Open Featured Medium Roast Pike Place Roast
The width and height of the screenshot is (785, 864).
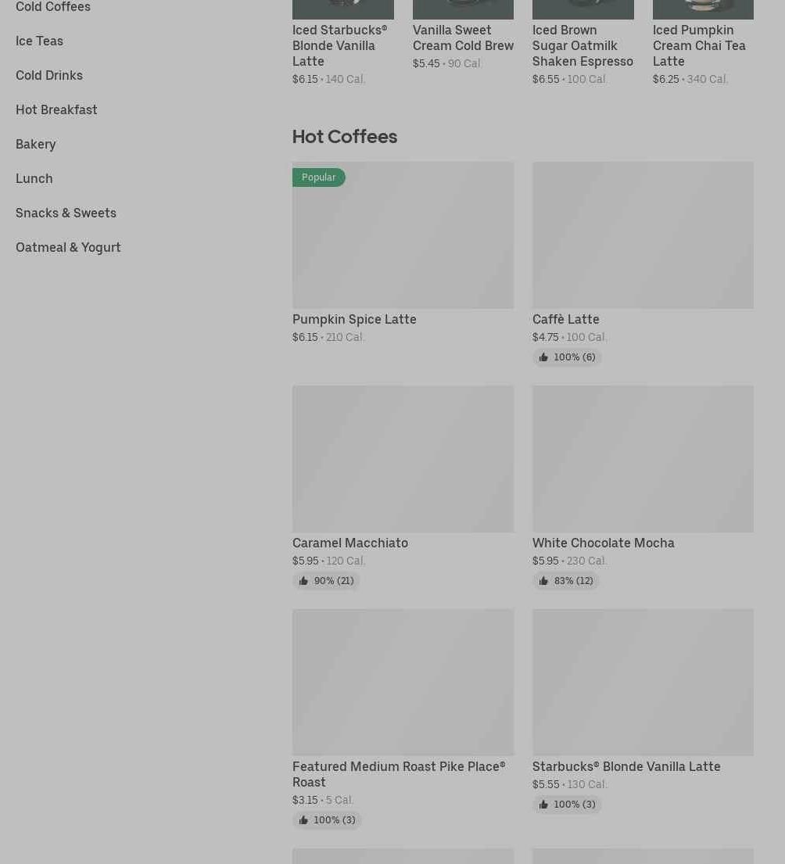(398, 774)
